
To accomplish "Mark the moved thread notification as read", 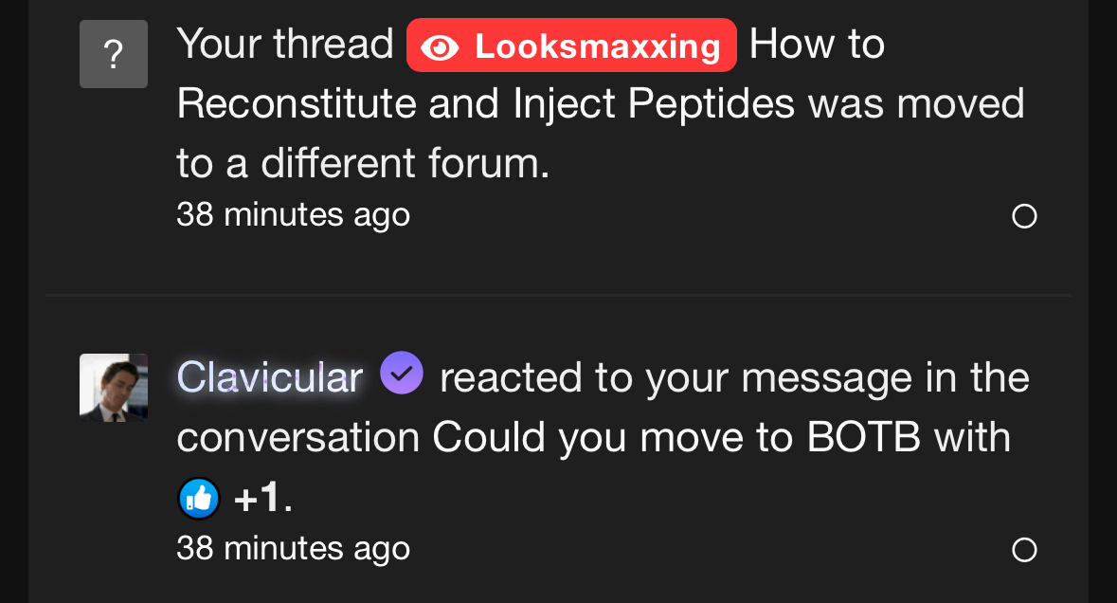I will 1023,216.
